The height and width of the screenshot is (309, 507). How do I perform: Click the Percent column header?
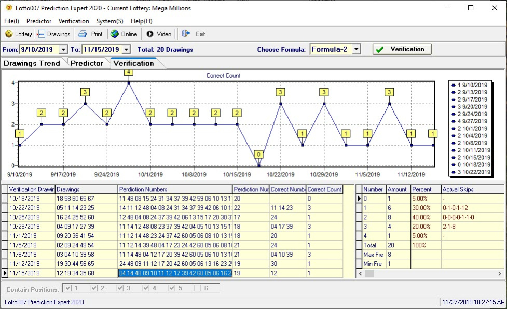(426, 189)
